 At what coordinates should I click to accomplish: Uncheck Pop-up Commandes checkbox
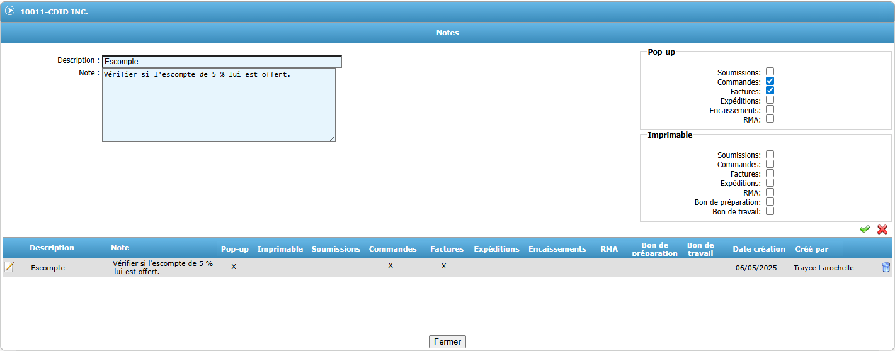[770, 81]
